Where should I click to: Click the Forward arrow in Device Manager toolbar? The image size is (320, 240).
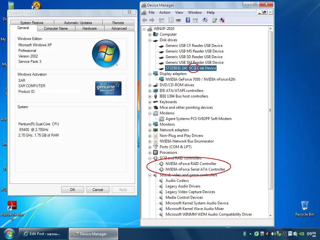point(152,20)
